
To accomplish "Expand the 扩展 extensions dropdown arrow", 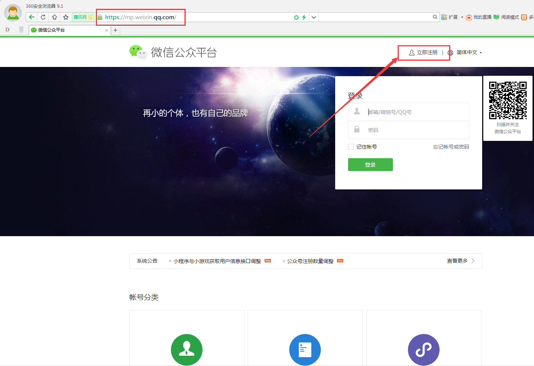I will click(462, 17).
